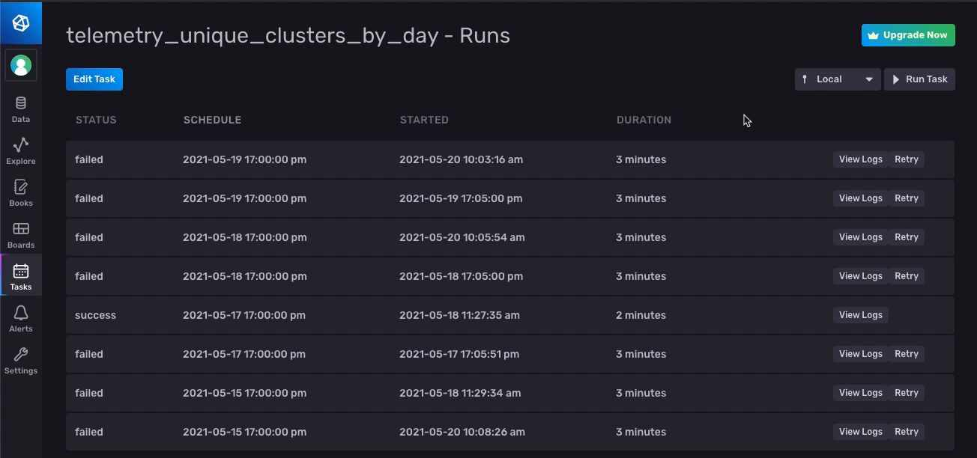Image resolution: width=977 pixels, height=458 pixels.
Task: Open the user profile avatar
Action: click(x=20, y=65)
